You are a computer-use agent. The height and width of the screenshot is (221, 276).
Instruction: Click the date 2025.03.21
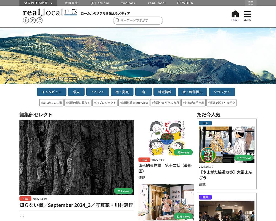pos(159,160)
